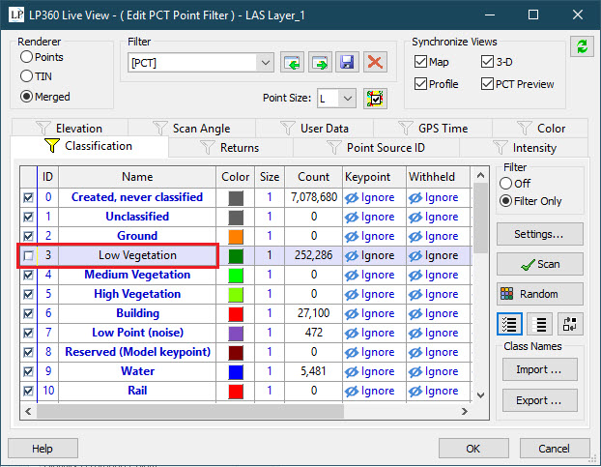
Task: Uncheck the Ground class checkbox
Action: (x=28, y=237)
